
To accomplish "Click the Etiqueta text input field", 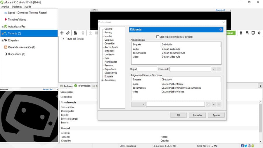I will tap(147, 69).
